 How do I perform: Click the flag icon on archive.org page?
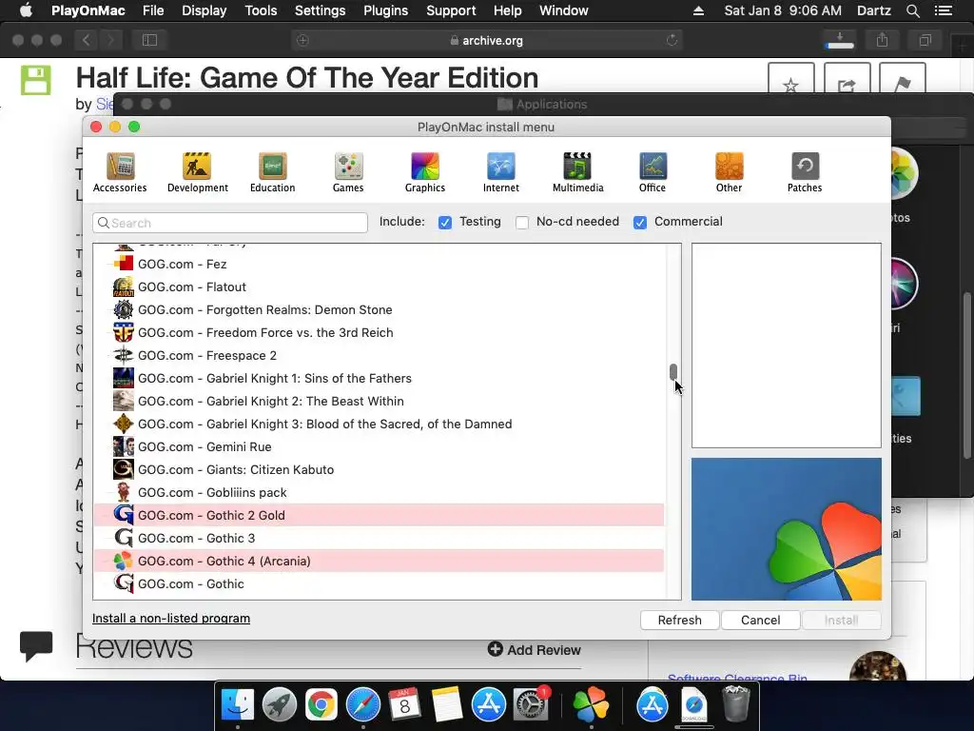[903, 85]
